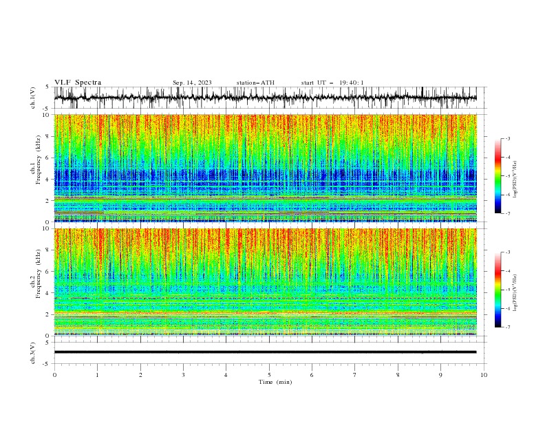Click the "VLF Spectra" title text
This screenshot has height=421, width=545.
[x=78, y=83]
